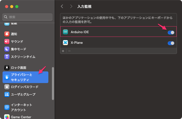
Task: Open サウンド via speaker icon
Action: 7,42
